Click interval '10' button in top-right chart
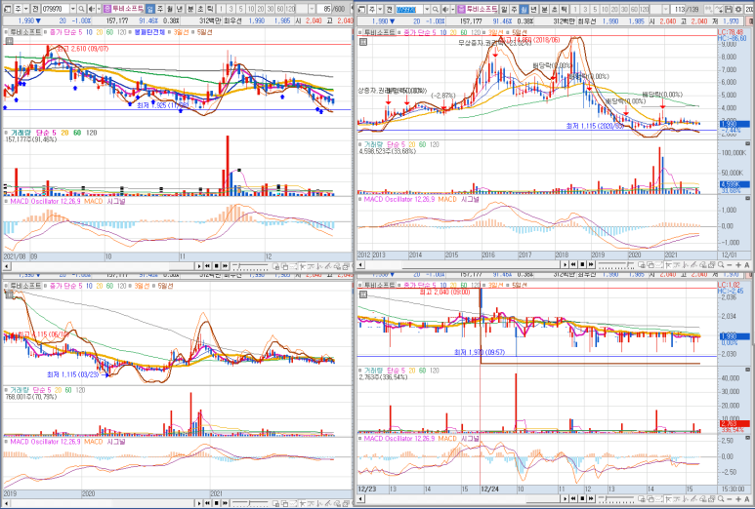This screenshot has width=755, height=509. coord(605,9)
